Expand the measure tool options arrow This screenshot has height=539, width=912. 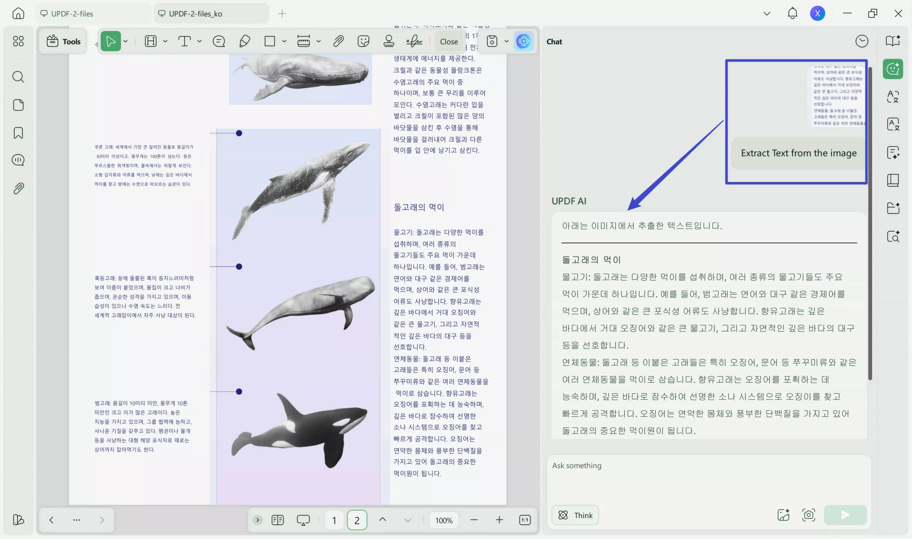point(318,41)
